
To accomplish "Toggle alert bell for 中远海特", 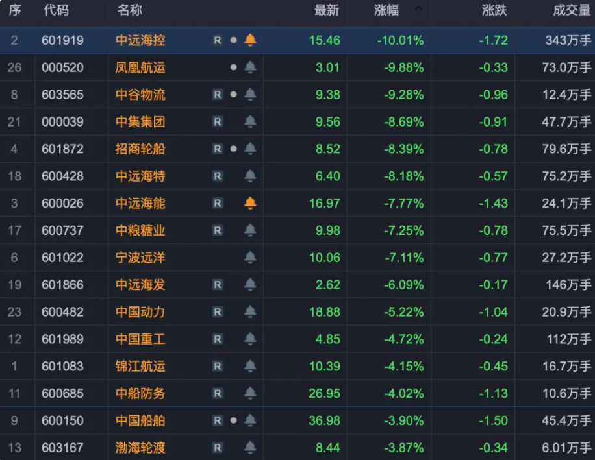I will point(250,176).
